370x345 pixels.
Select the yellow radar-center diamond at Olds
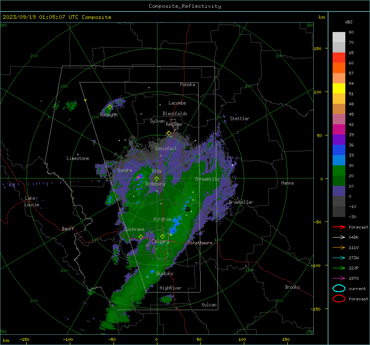click(x=157, y=178)
